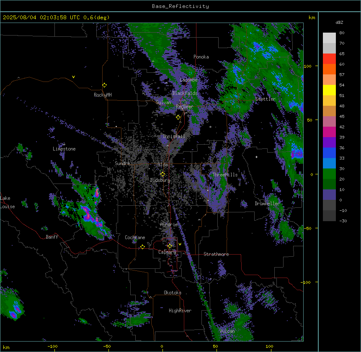Click the white asterisk above Limestone label

pos(64,144)
